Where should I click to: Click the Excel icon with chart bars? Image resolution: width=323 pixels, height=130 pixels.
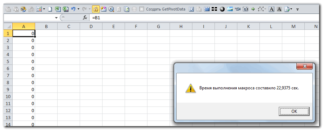click(x=66, y=9)
